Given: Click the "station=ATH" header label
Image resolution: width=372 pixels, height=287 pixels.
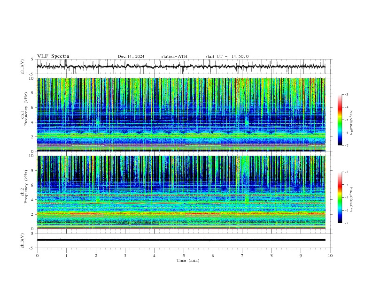Looking at the screenshot, I should (174, 56).
